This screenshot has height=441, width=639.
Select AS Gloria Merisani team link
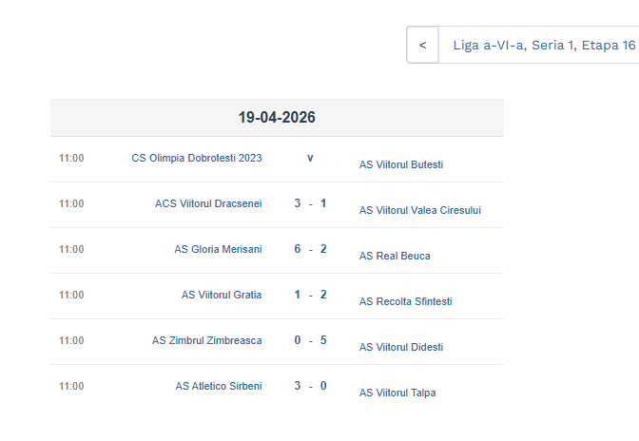point(218,249)
